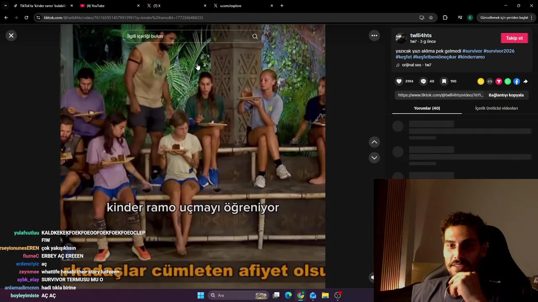Install app icon in address bar

[422, 18]
